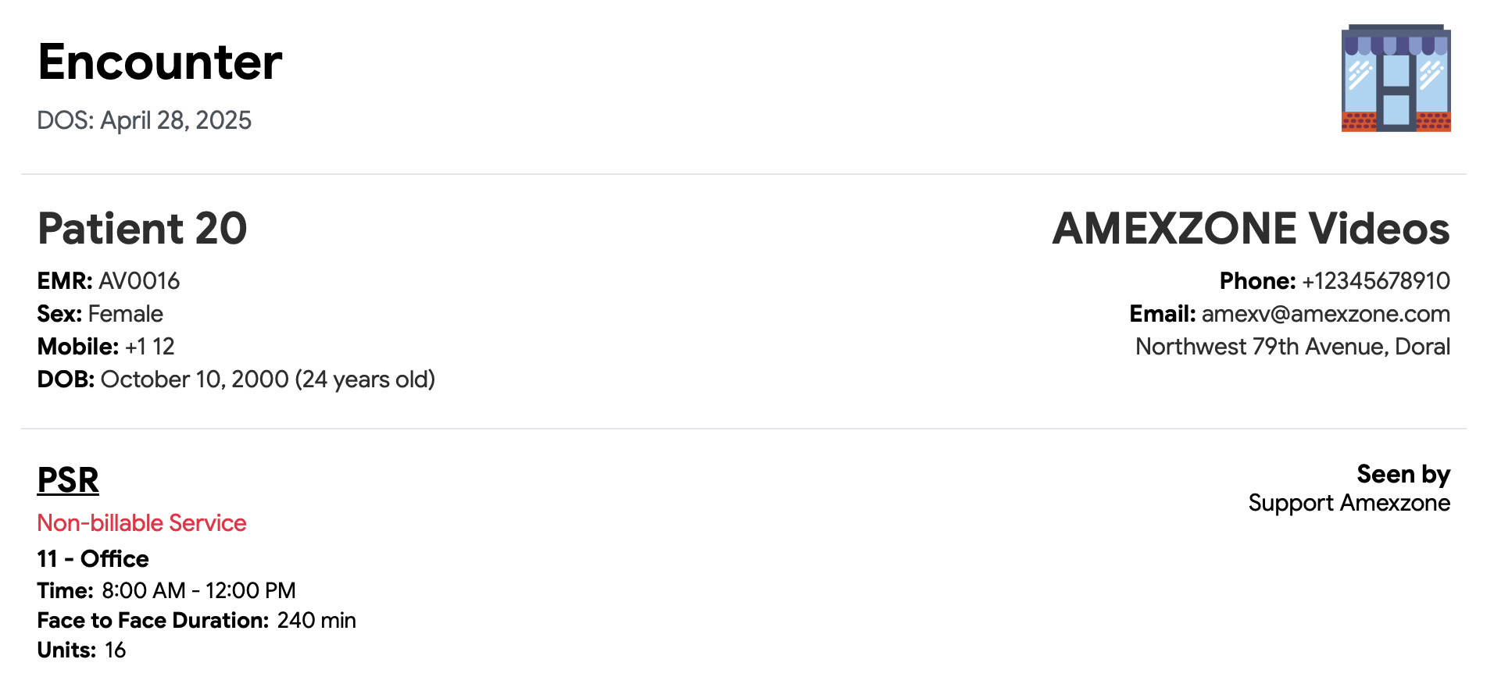
Task: Click the Units 16 value
Action: coord(115,650)
